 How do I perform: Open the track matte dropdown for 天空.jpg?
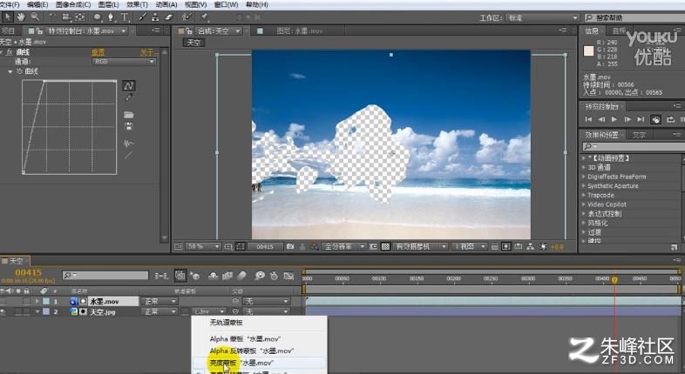click(x=209, y=311)
